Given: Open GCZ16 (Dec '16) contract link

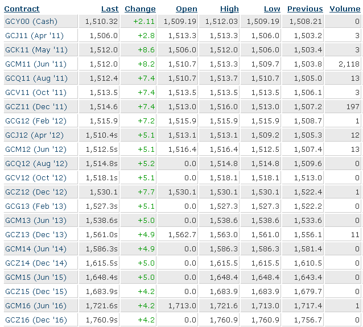Looking at the screenshot, I should [x=36, y=320].
